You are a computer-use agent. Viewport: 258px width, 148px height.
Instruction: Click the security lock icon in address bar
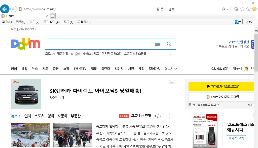[x=158, y=9]
